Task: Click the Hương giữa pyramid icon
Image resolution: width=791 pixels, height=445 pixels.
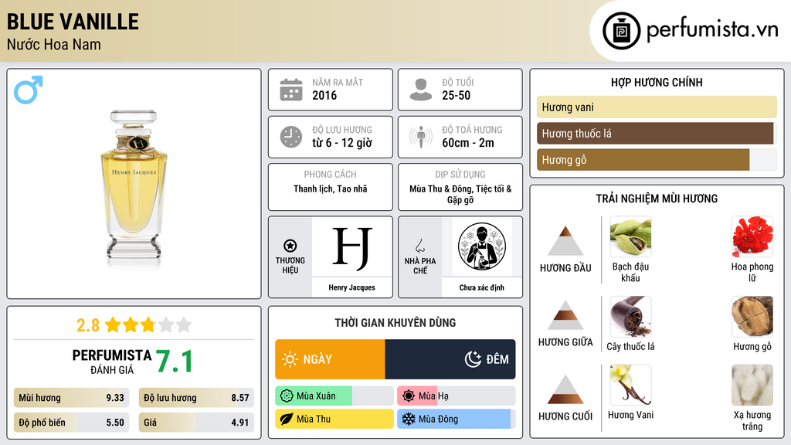Action: pyautogui.click(x=565, y=315)
